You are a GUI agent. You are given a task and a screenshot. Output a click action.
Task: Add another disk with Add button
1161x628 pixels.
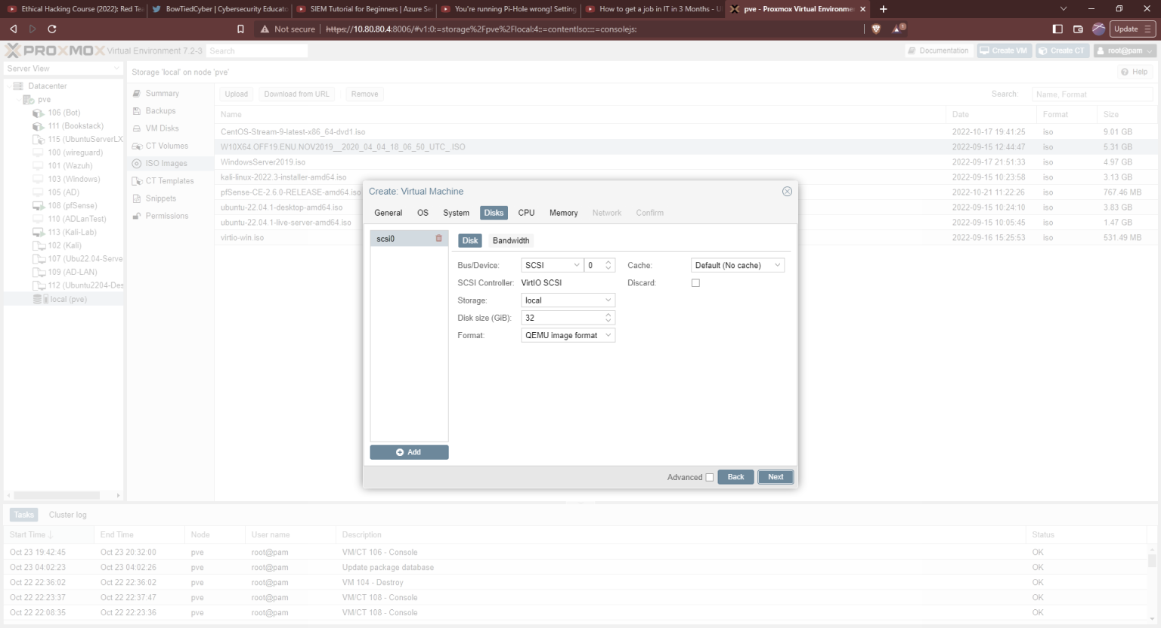(409, 452)
